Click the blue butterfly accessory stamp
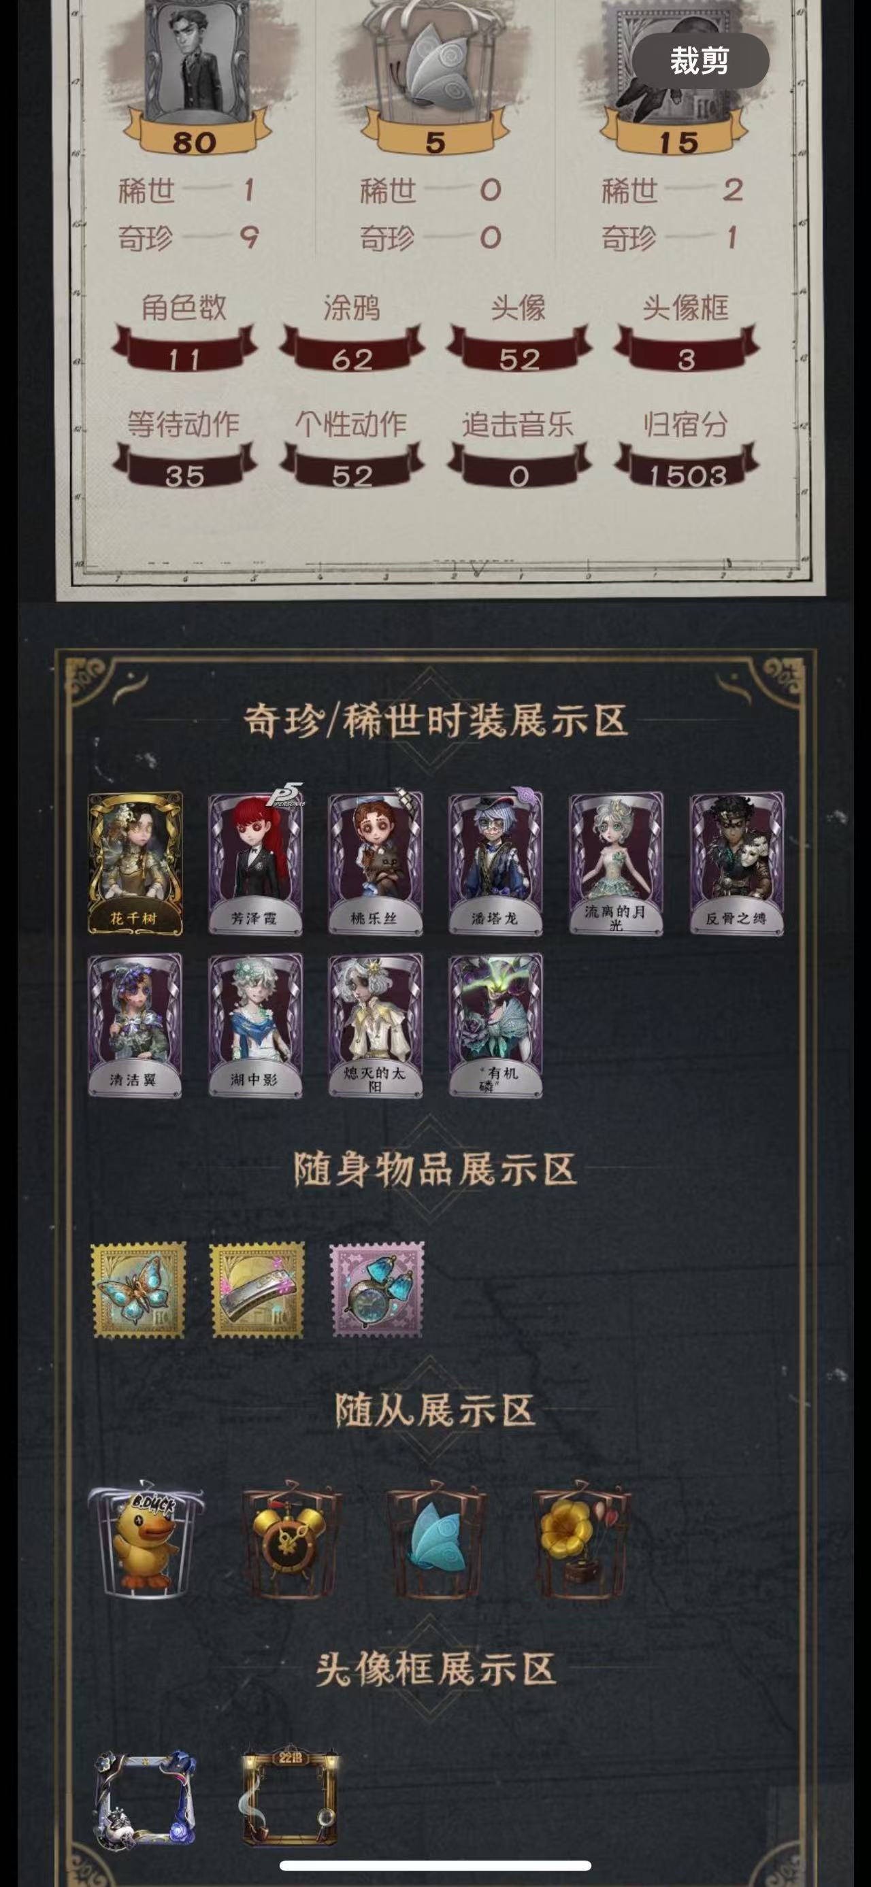Screen dimensions: 871x1887 click(137, 1289)
